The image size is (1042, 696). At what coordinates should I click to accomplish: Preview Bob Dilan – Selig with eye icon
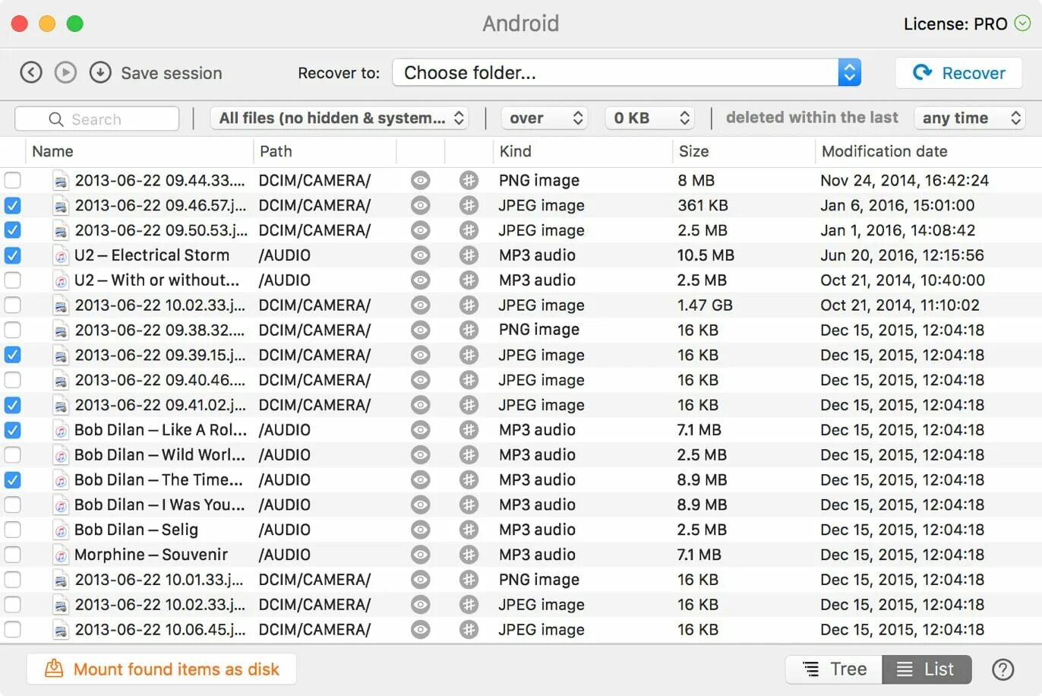[x=420, y=530]
